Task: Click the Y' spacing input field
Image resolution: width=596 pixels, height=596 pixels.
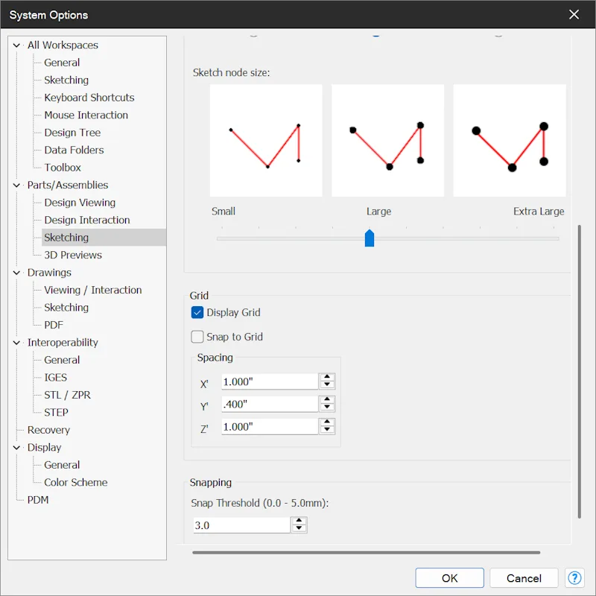Action: [x=270, y=404]
